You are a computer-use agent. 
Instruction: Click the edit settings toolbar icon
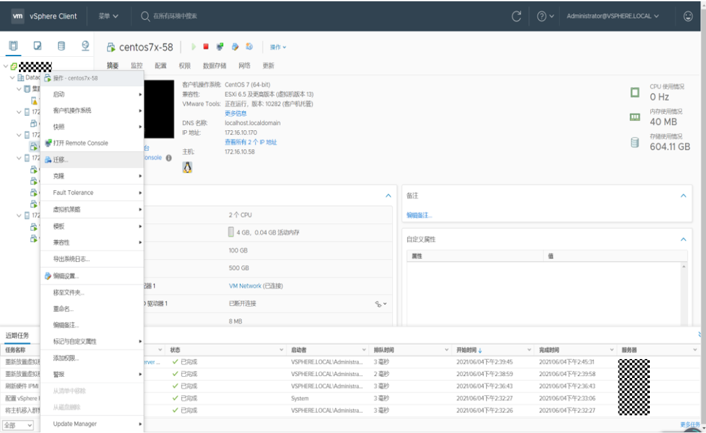click(x=235, y=46)
